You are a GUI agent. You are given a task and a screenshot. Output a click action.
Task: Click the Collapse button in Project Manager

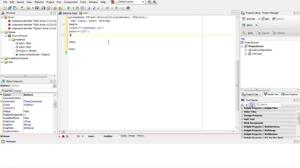[278, 33]
